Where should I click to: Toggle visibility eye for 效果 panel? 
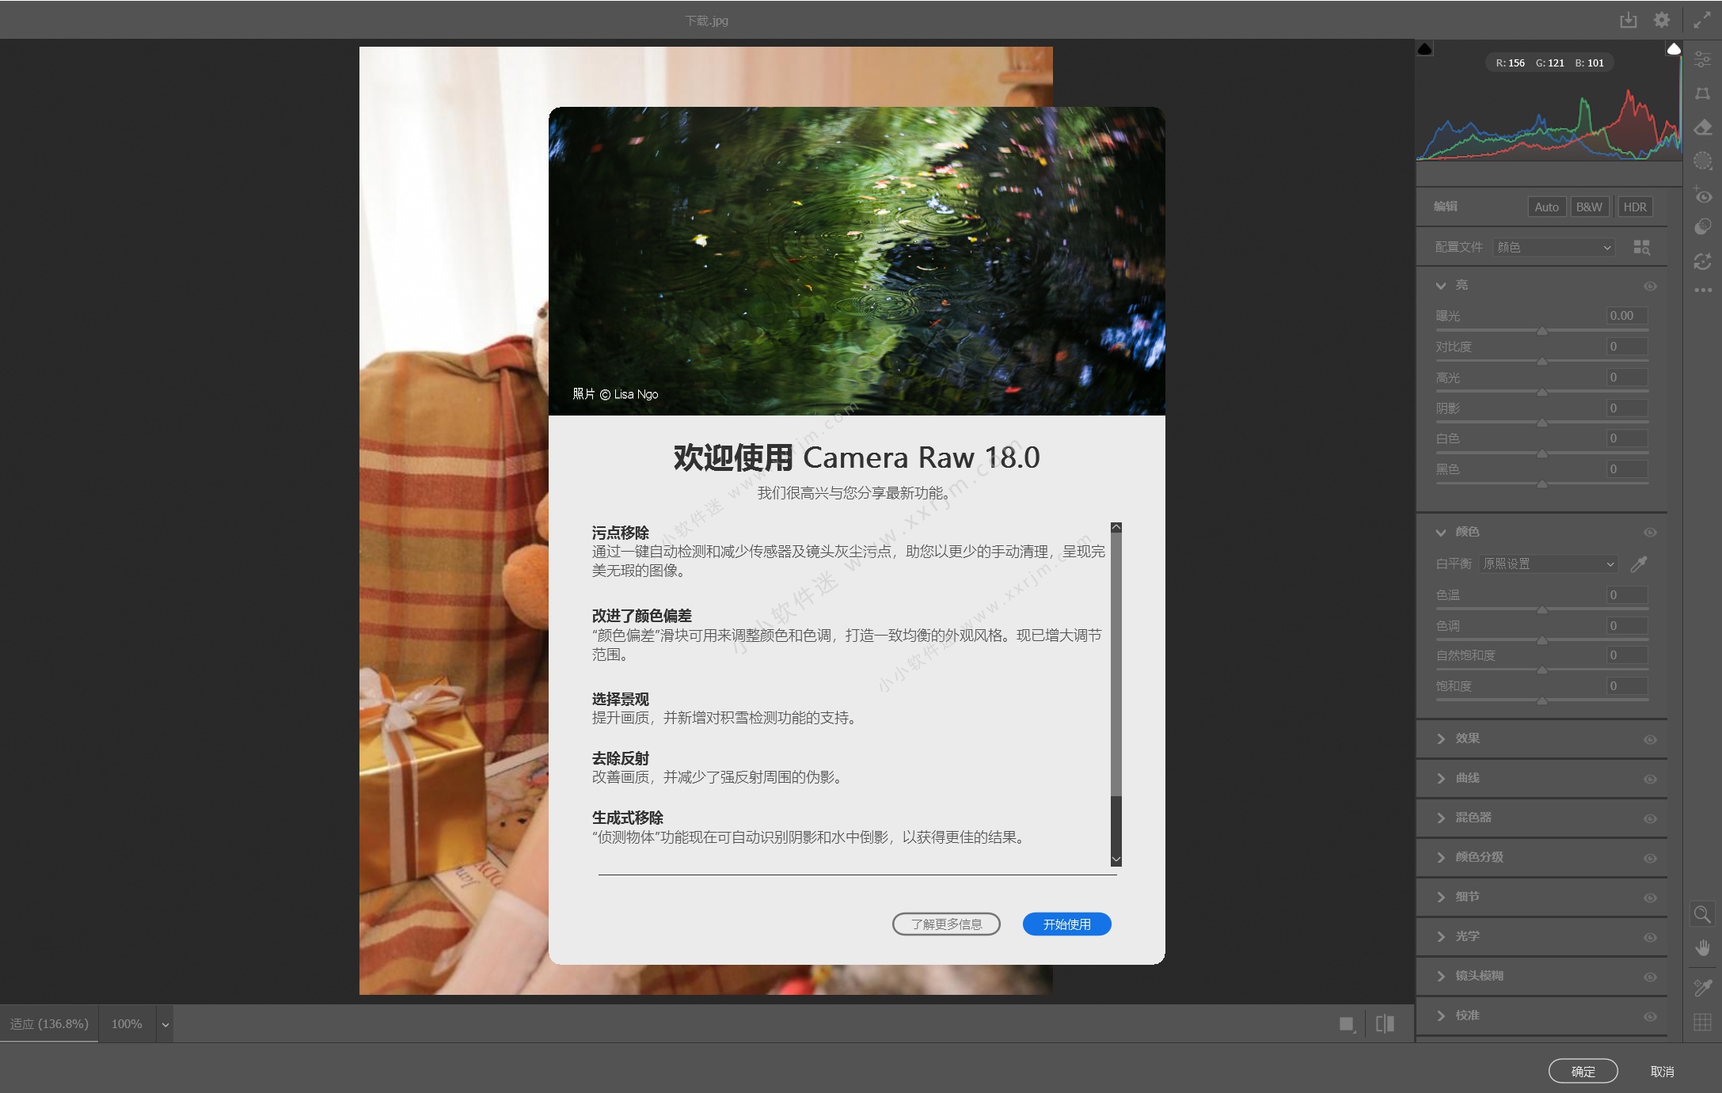[1650, 739]
